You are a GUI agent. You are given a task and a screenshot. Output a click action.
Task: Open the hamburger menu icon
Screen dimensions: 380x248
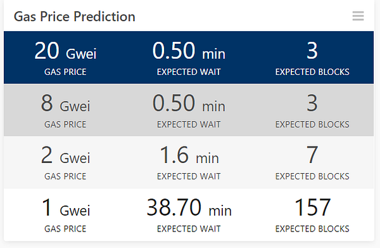click(x=358, y=16)
